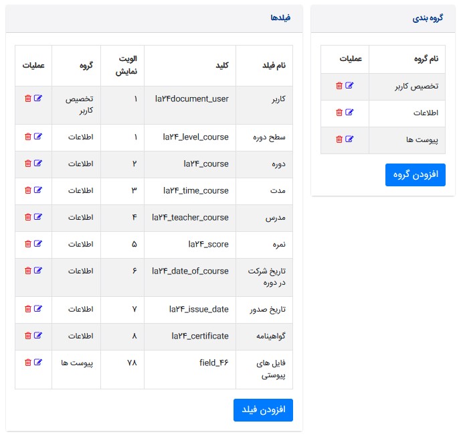Edit the la24_teacher_course field

pos(38,217)
